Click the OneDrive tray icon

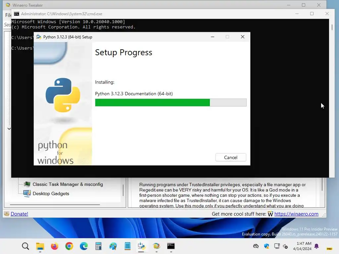pyautogui.click(x=256, y=246)
